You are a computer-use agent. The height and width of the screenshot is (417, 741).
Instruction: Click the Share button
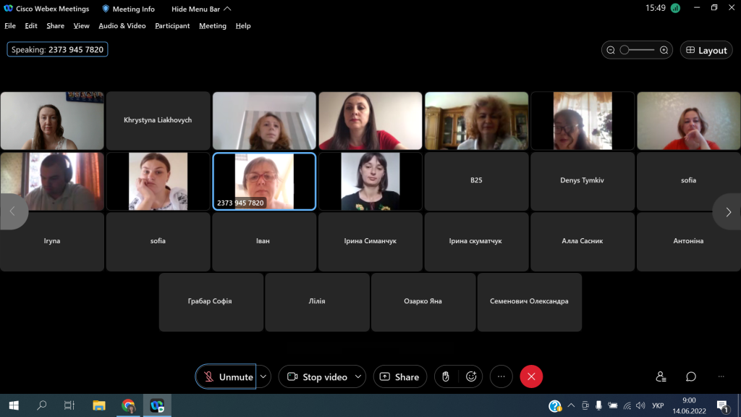click(x=399, y=376)
